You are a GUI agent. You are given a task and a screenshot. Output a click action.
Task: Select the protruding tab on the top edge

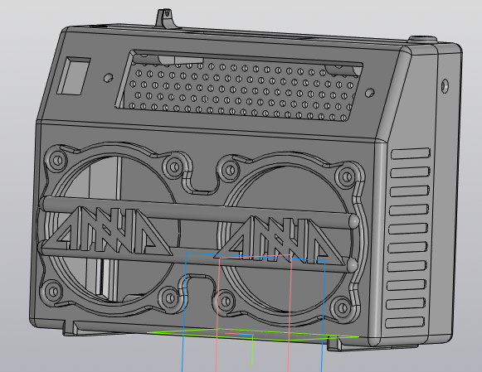pos(166,18)
